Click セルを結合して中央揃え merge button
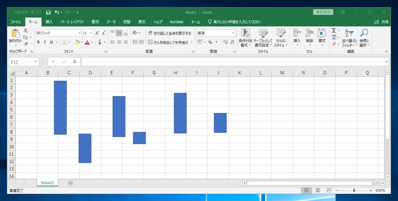This screenshot has width=398, height=201. point(169,42)
